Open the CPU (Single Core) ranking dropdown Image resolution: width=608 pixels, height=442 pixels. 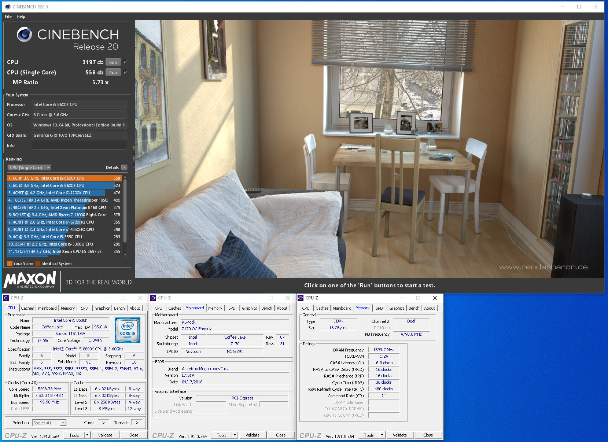[29, 167]
